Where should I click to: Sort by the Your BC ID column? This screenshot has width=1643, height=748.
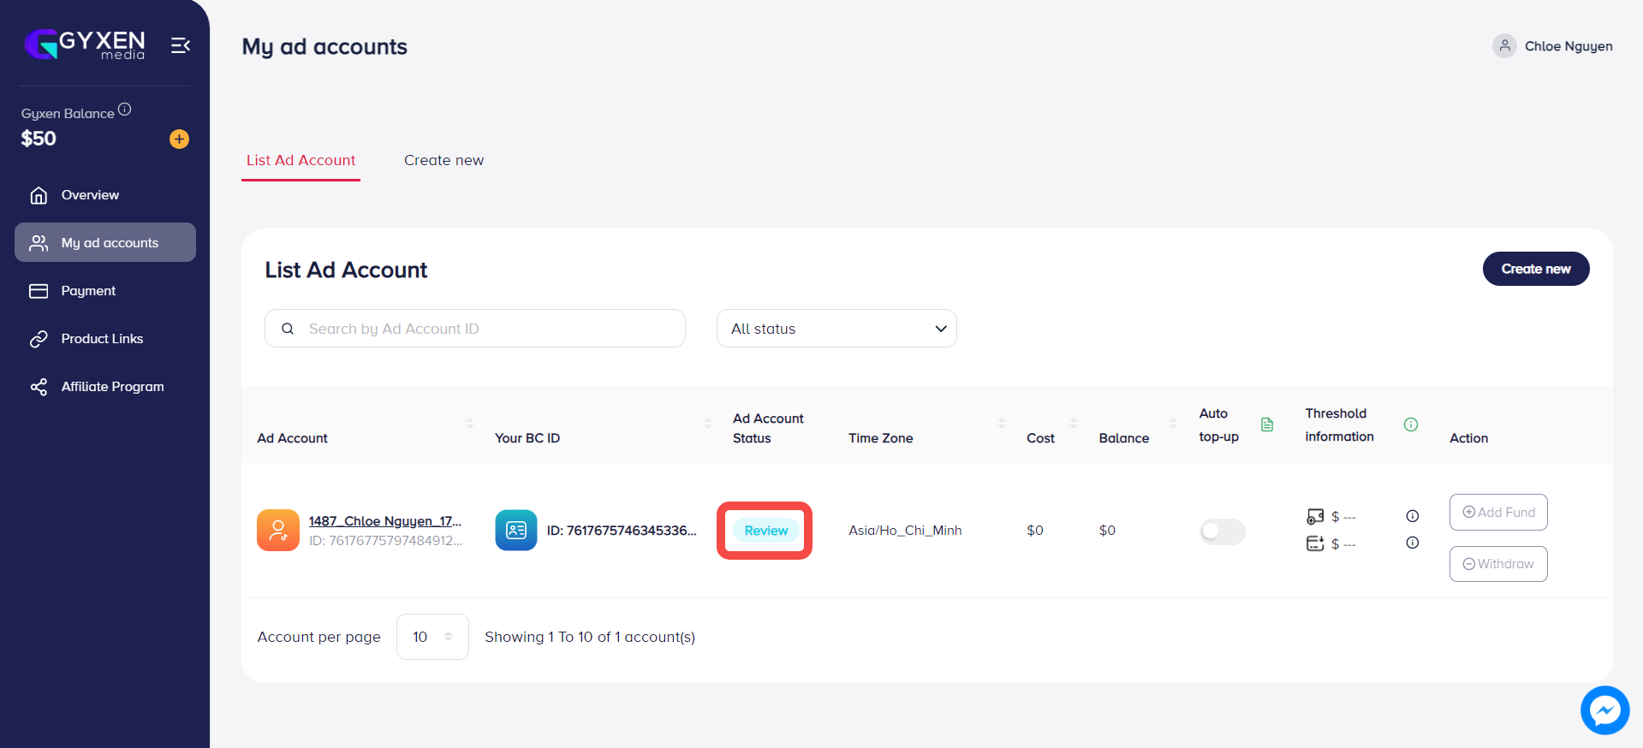pyautogui.click(x=708, y=424)
